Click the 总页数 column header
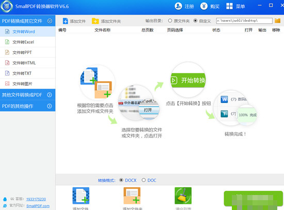The image size is (284, 210). 148,30
